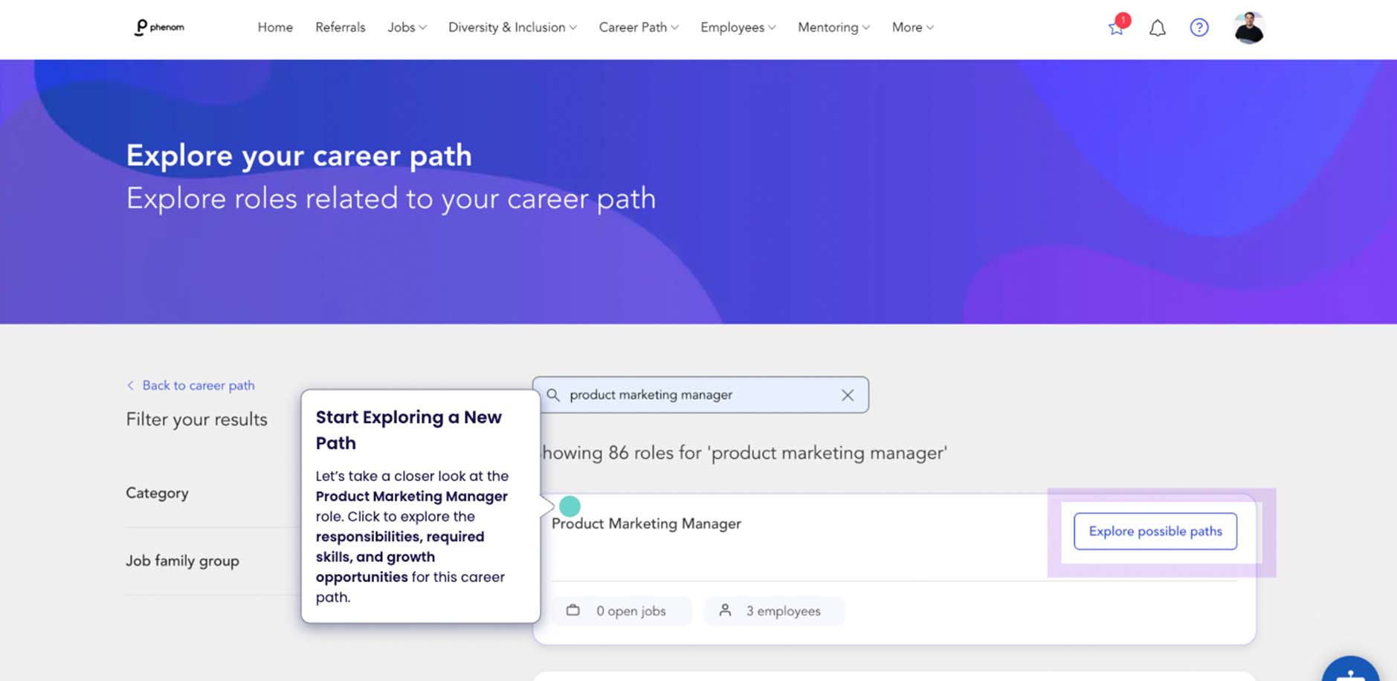The height and width of the screenshot is (681, 1397).
Task: Open the user profile avatar
Action: pos(1249,28)
